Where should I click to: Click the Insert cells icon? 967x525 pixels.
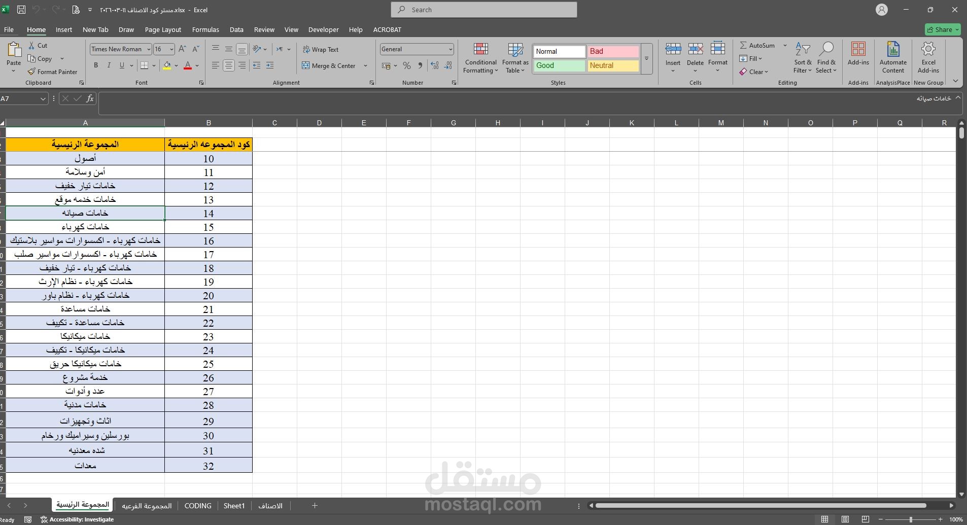tap(673, 49)
